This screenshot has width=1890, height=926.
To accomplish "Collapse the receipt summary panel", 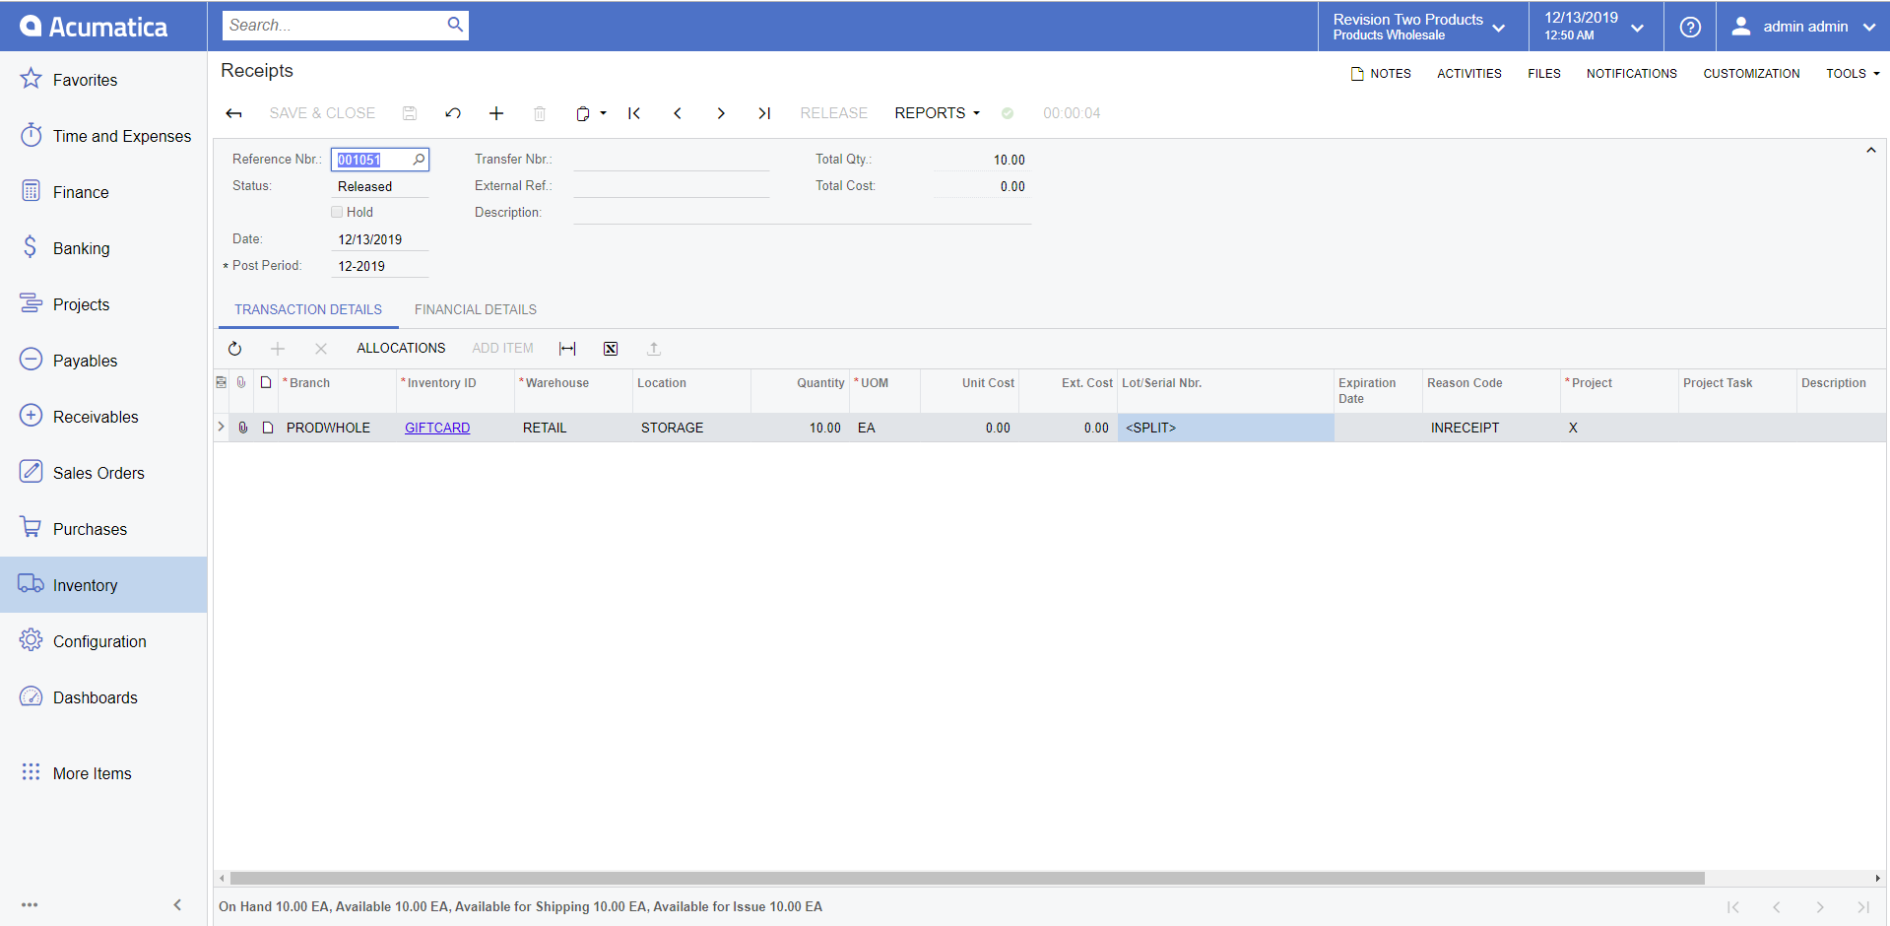I will [1871, 151].
